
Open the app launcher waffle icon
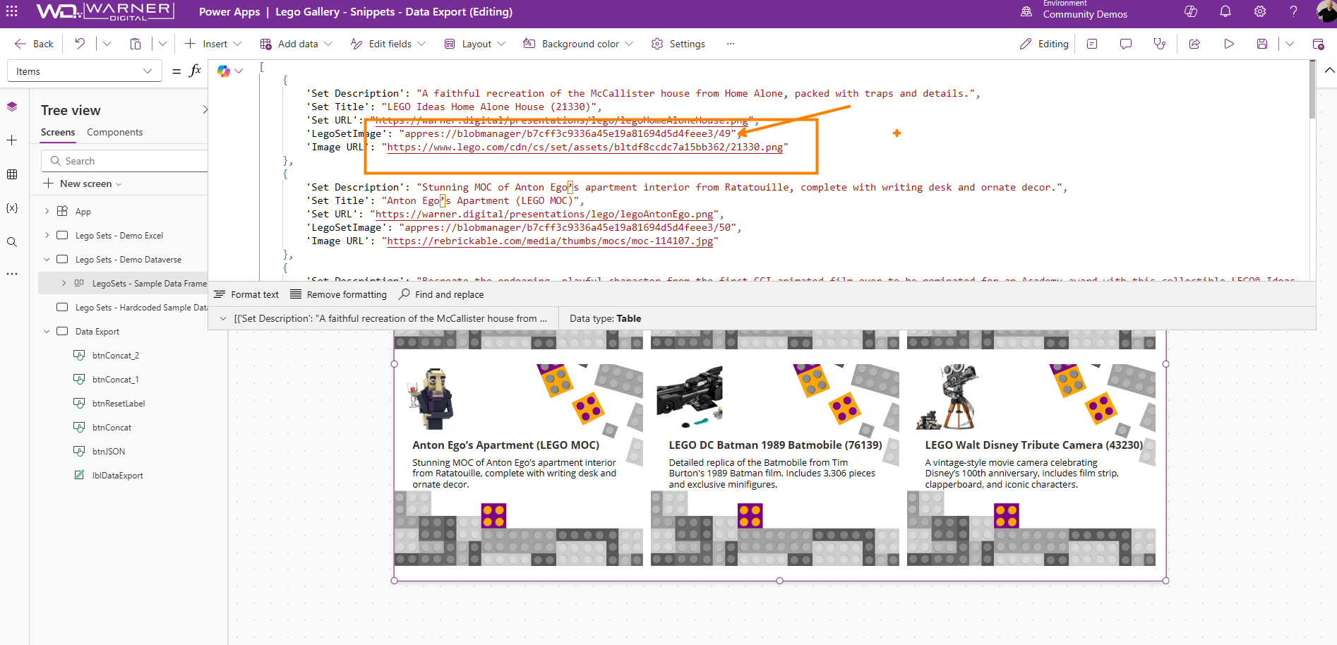pyautogui.click(x=12, y=11)
